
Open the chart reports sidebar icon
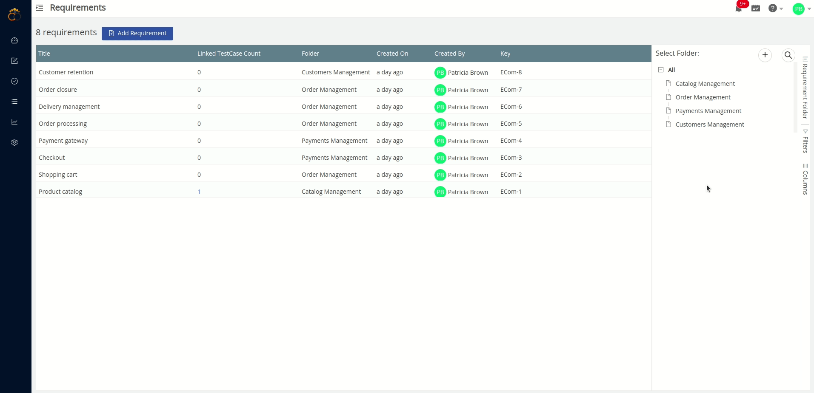point(14,122)
